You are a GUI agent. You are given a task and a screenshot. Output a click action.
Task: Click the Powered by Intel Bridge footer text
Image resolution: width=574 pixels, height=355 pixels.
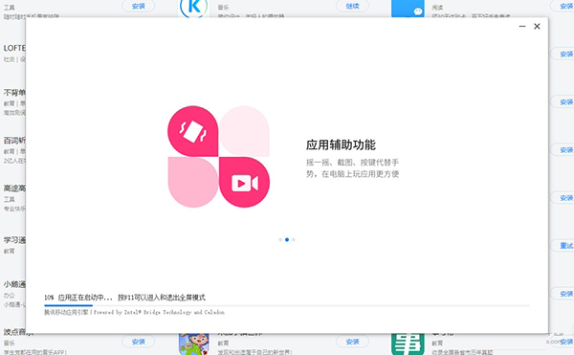159,312
